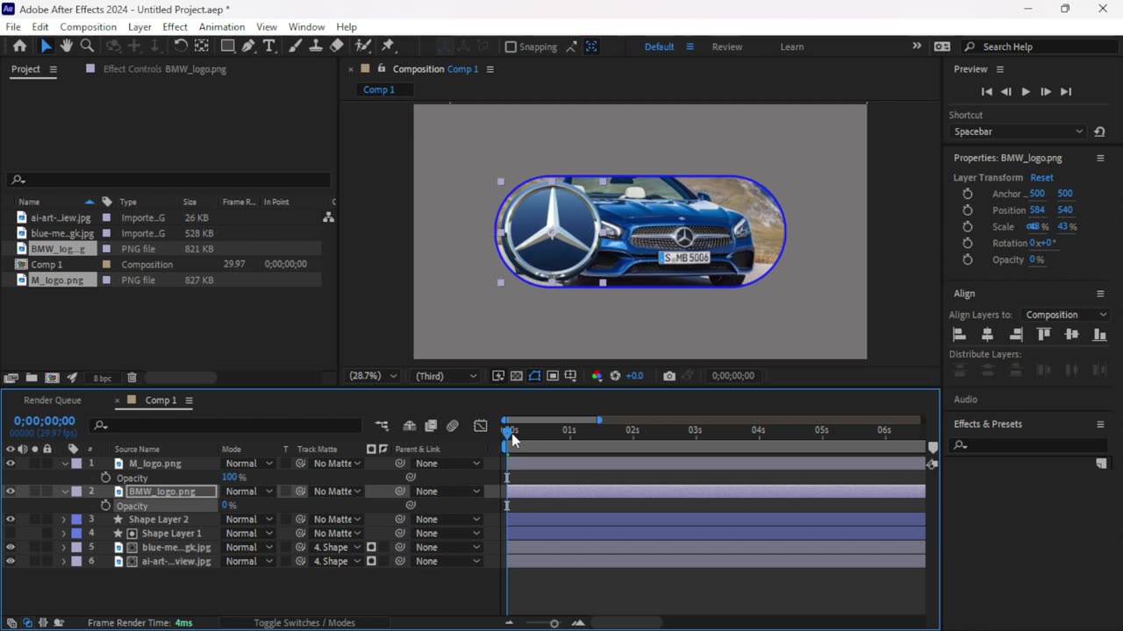
Task: Select the Horizontal Type tool
Action: coord(269,46)
